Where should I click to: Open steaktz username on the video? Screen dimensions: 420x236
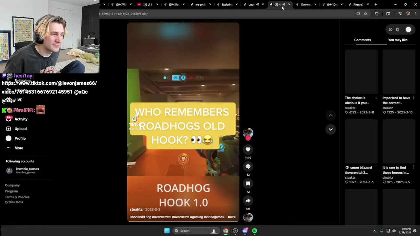[x=136, y=209]
